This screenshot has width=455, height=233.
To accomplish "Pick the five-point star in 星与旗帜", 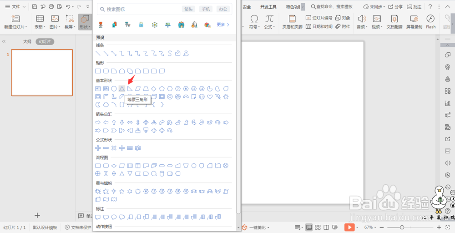I will (x=122, y=191).
